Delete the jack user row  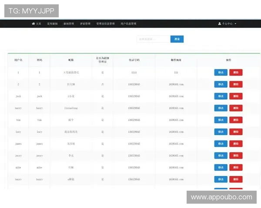[x=236, y=96]
